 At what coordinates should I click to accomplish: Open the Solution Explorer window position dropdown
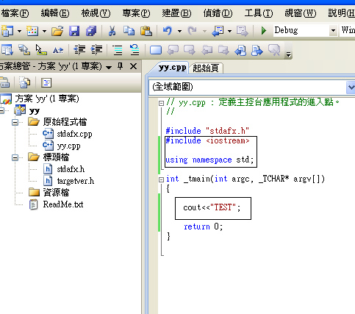109,67
